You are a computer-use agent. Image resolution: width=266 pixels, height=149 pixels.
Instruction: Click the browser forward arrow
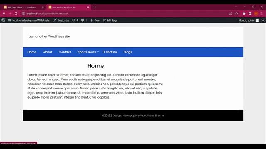click(10, 14)
